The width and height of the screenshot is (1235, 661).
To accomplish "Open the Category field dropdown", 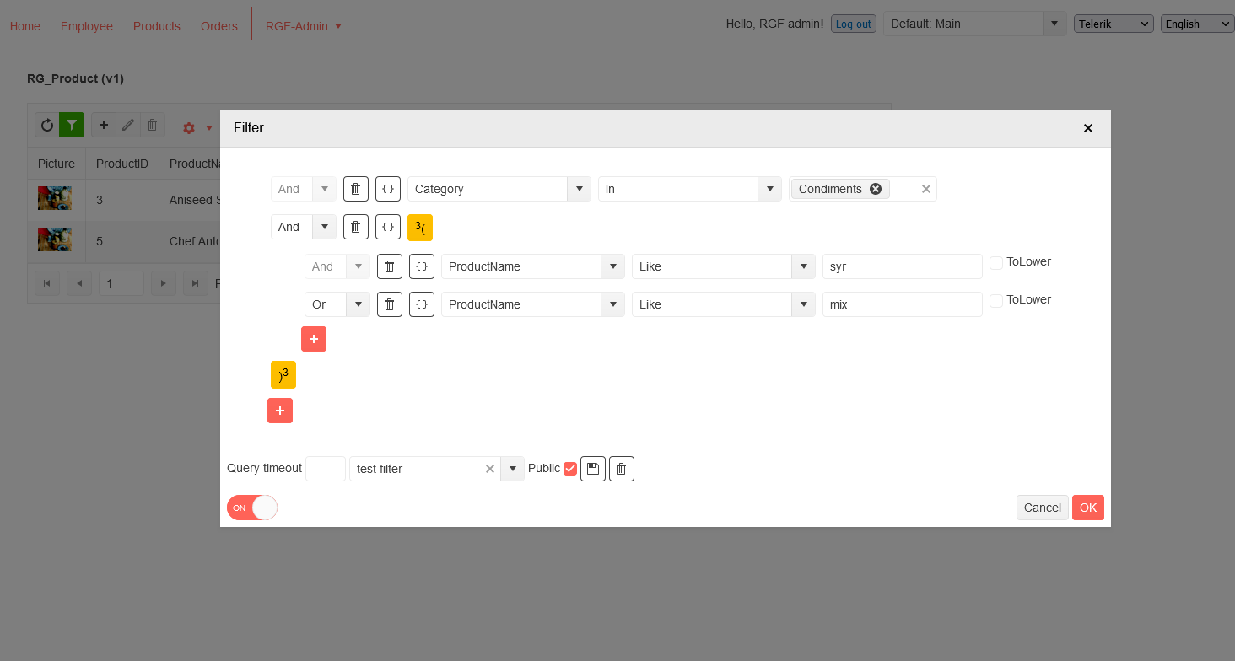I will click(579, 189).
